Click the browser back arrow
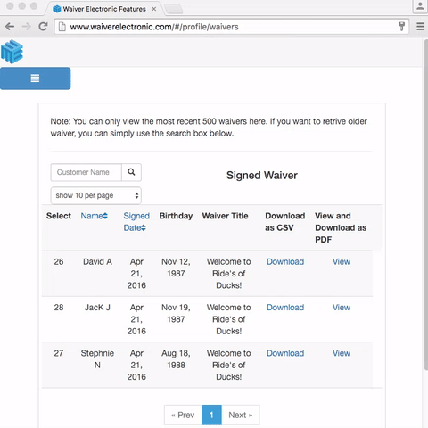 tap(10, 27)
